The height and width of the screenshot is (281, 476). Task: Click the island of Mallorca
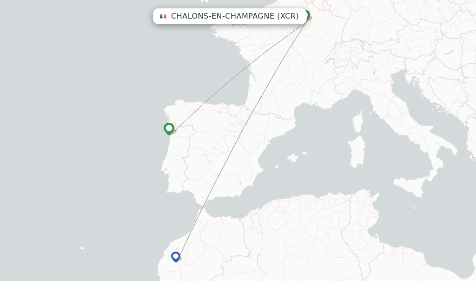(292, 158)
